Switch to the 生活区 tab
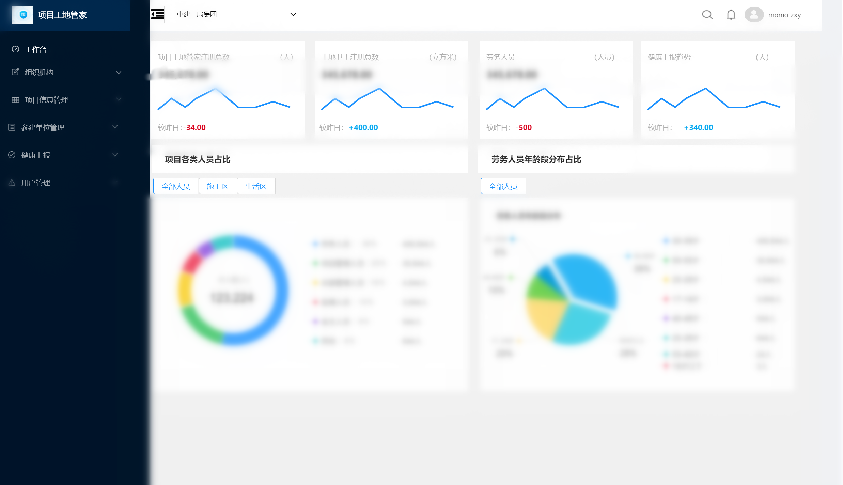This screenshot has width=843, height=485. point(256,186)
